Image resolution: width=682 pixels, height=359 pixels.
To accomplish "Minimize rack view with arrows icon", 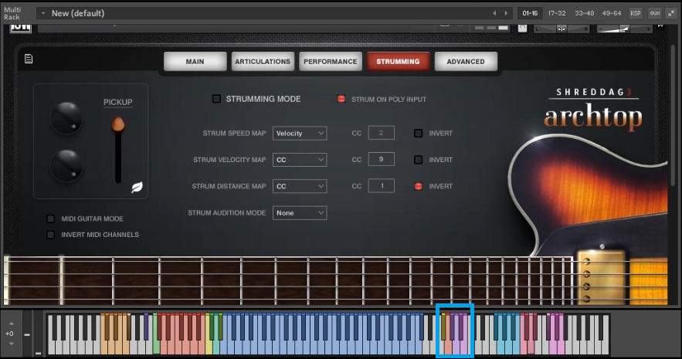I will pyautogui.click(x=671, y=13).
